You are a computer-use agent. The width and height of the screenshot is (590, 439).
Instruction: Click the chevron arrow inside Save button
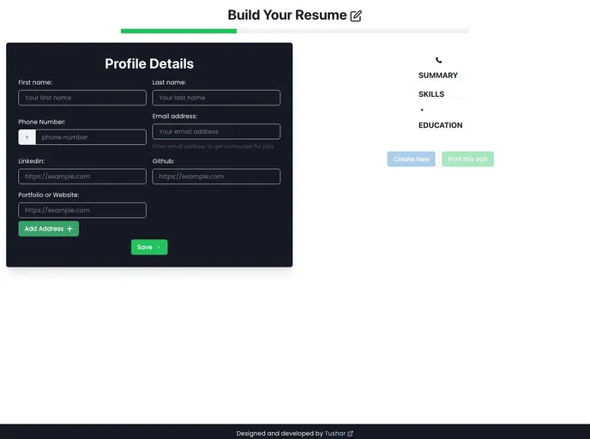click(159, 247)
